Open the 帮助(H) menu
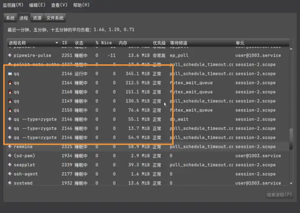The image size is (300, 213). [81, 5]
